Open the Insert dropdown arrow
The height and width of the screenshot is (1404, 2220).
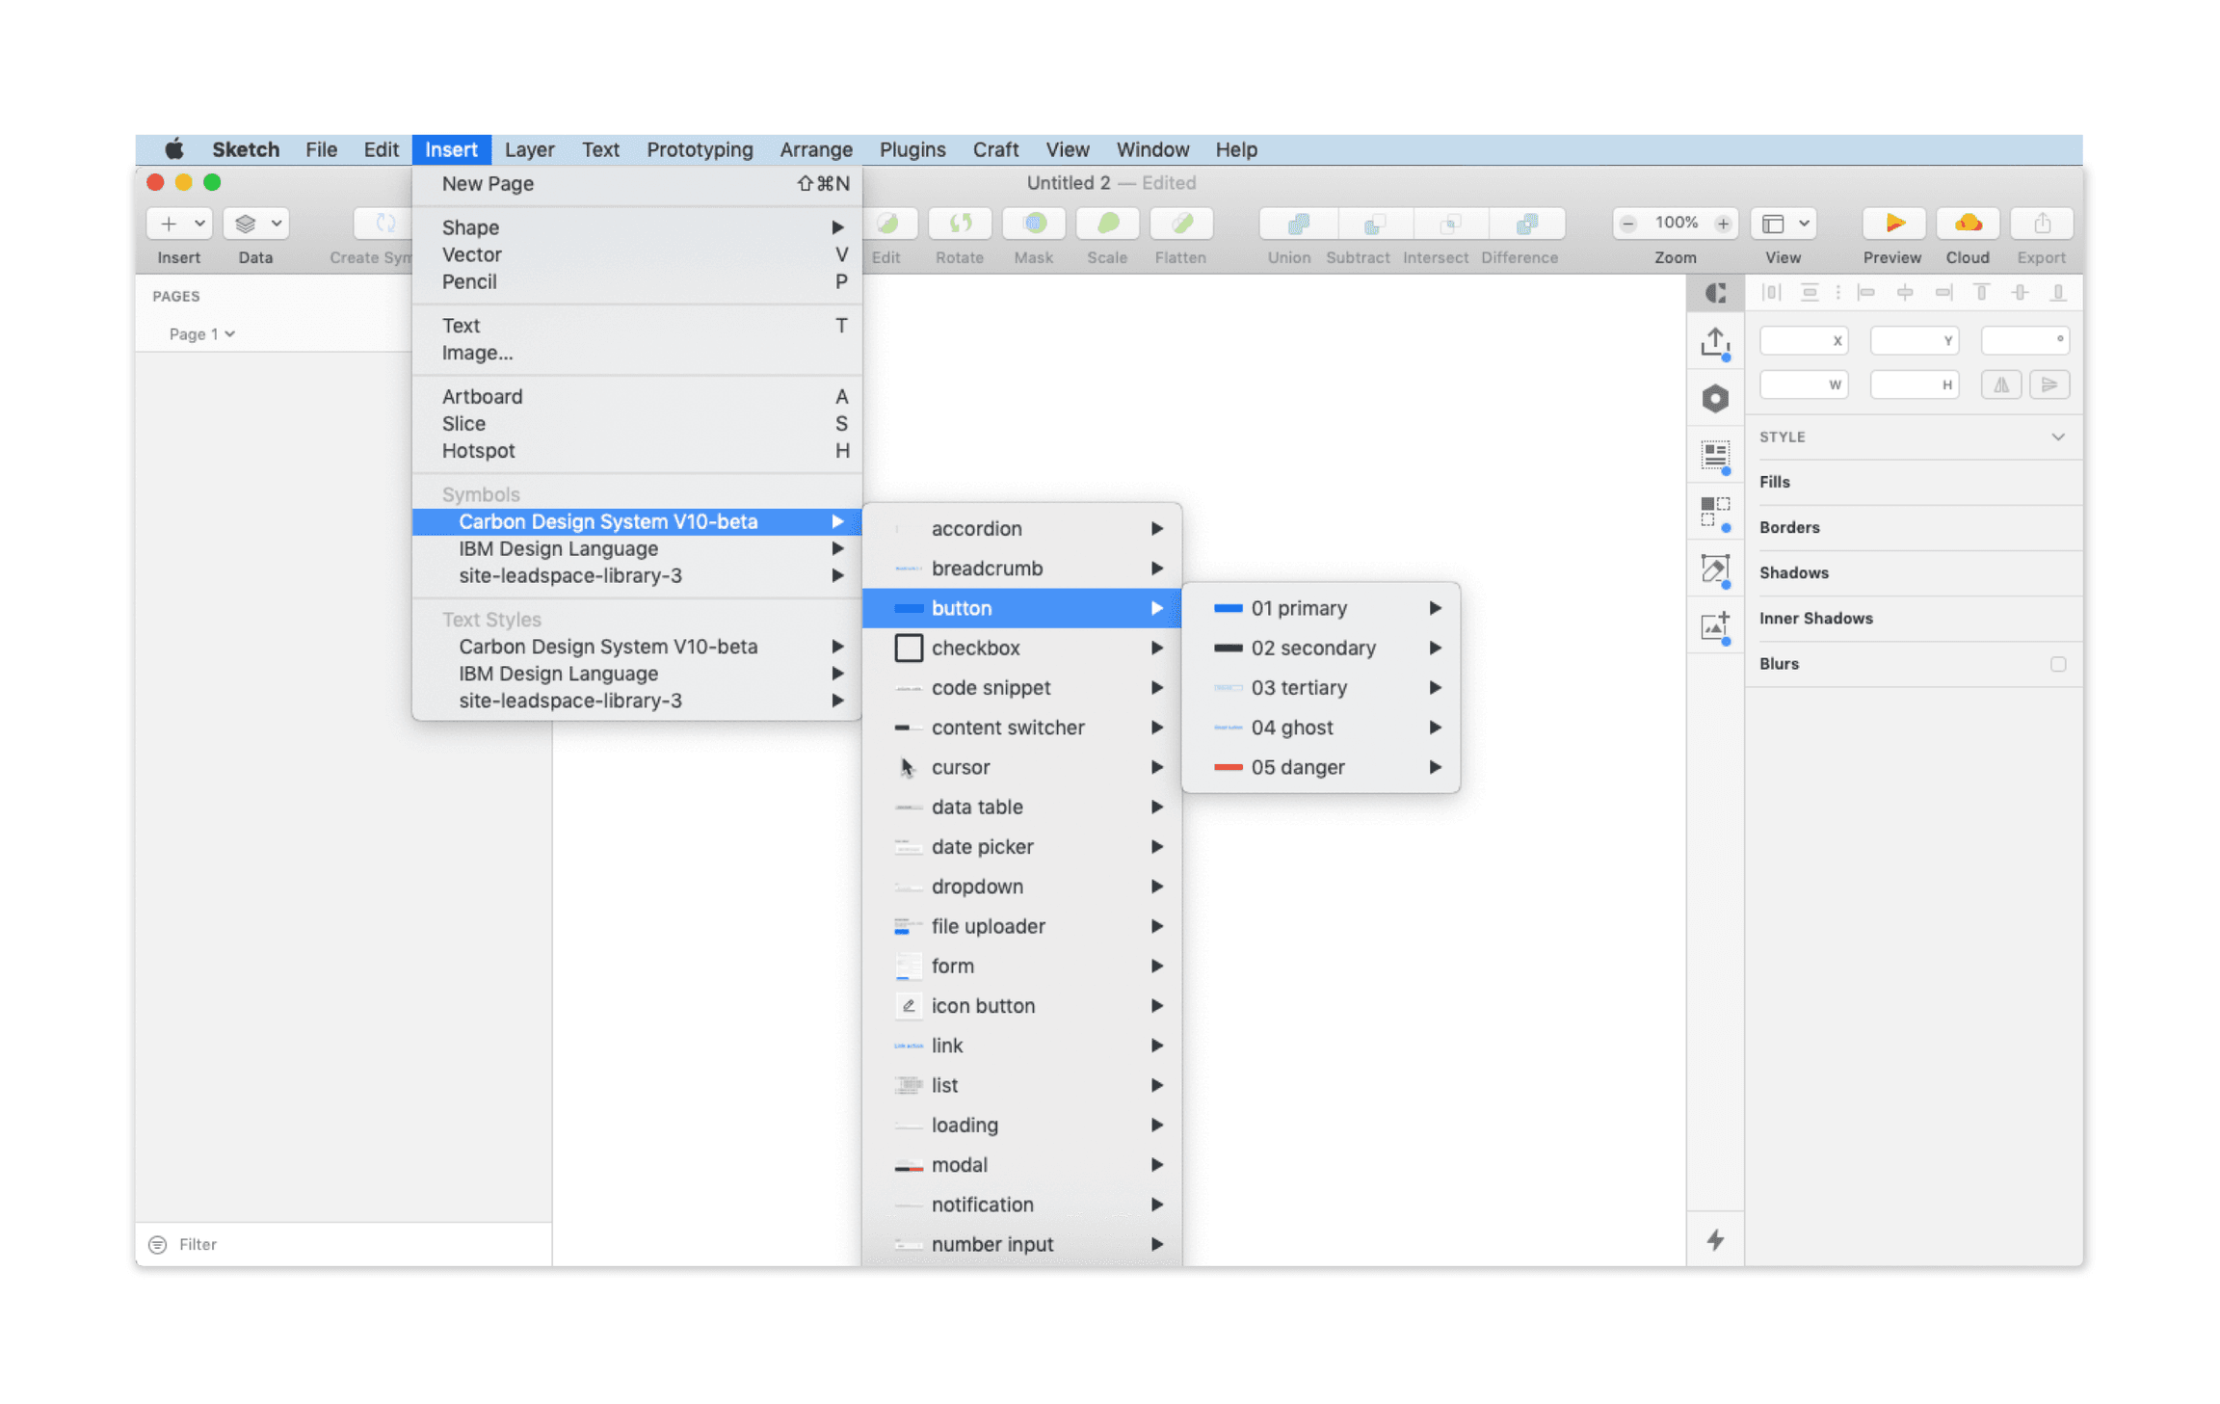pyautogui.click(x=198, y=223)
